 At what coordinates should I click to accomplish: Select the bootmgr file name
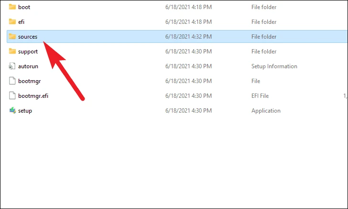(x=29, y=81)
